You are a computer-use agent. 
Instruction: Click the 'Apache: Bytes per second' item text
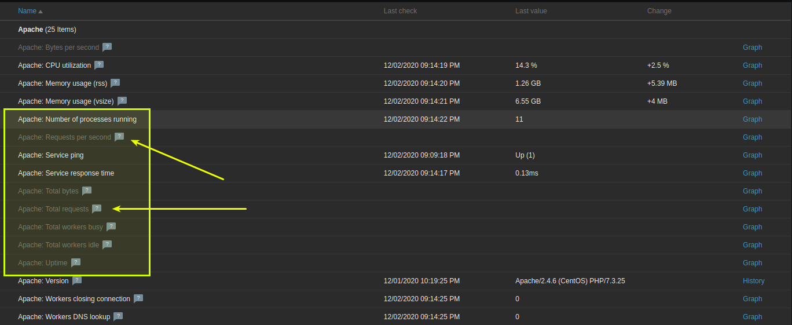(58, 48)
